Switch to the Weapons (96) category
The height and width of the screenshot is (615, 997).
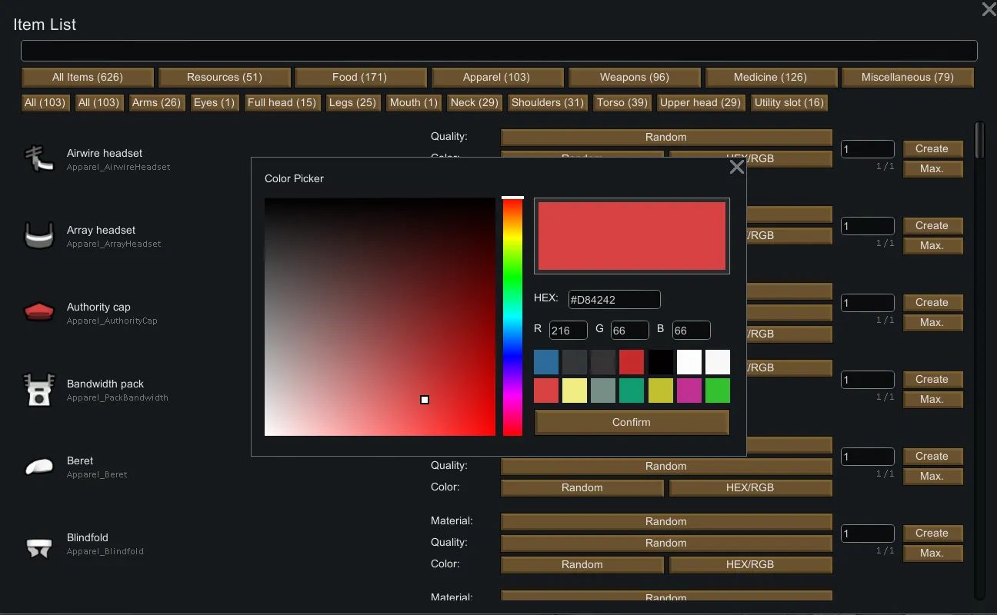(x=634, y=77)
